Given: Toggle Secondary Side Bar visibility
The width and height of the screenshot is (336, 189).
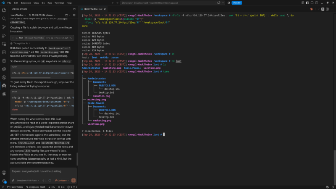Looking at the screenshot, I should (x=317, y=3).
